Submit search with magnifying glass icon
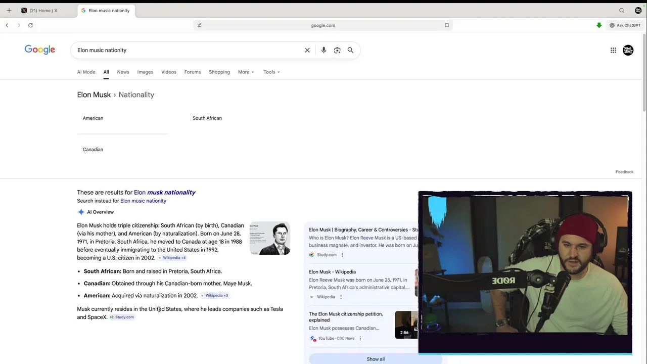The image size is (647, 364). click(350, 50)
